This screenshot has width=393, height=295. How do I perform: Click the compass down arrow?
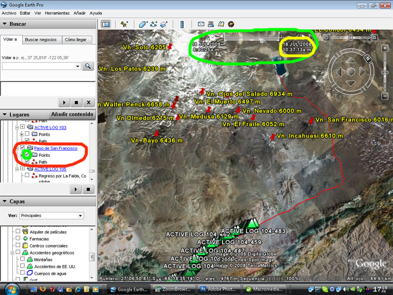tap(350, 83)
